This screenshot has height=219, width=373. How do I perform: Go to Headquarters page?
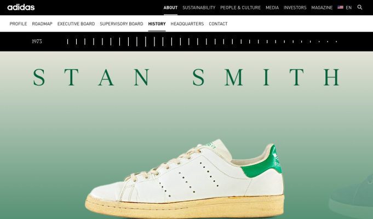point(187,24)
